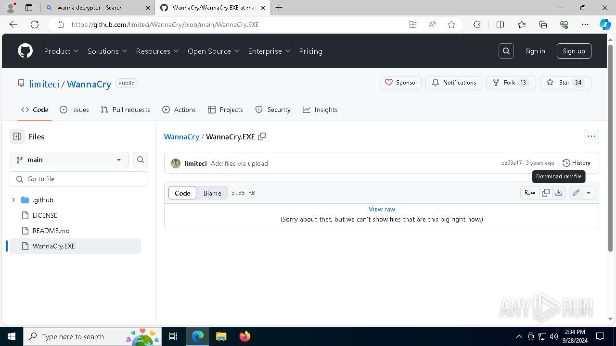
Task: Open Windows Start menu
Action: coord(12,336)
